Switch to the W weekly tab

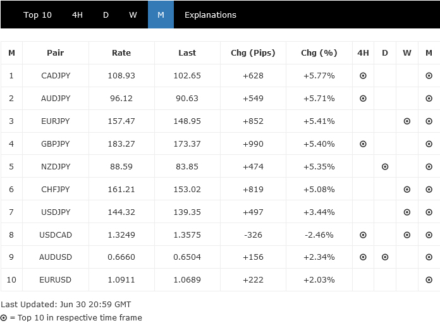pyautogui.click(x=133, y=15)
